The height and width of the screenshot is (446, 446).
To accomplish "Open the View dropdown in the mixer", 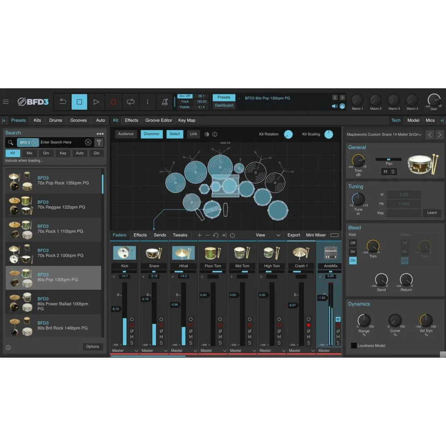I will point(268,235).
